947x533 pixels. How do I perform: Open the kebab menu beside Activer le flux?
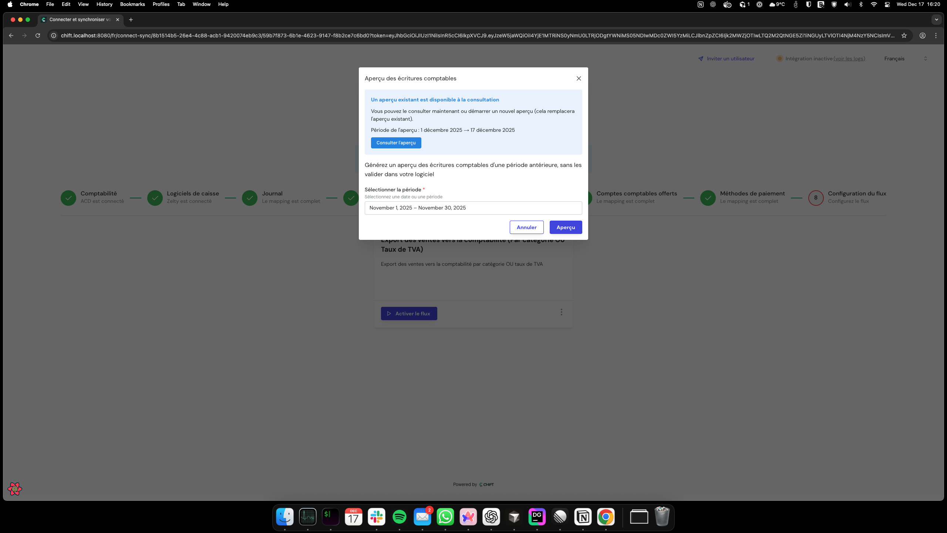[562, 312]
